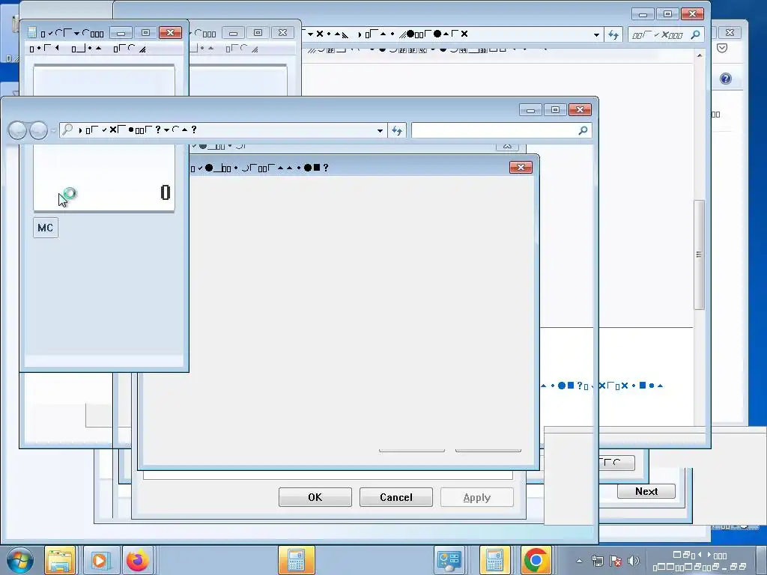Click the Back button in front Explorer window
This screenshot has height=575, width=767.
click(x=17, y=130)
